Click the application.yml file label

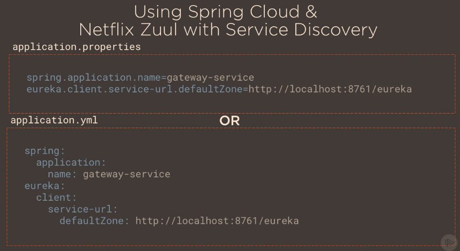pos(54,120)
